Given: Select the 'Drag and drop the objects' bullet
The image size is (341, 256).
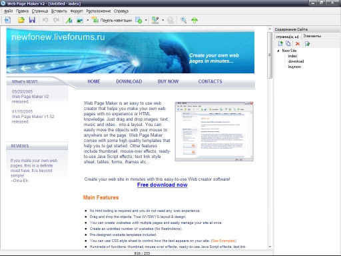Looking at the screenshot, I should (138, 217).
